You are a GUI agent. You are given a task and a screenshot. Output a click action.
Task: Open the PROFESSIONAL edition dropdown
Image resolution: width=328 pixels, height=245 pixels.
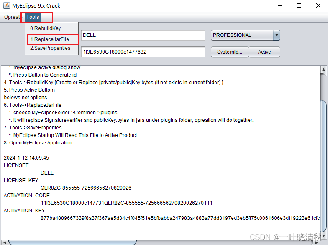[245, 35]
